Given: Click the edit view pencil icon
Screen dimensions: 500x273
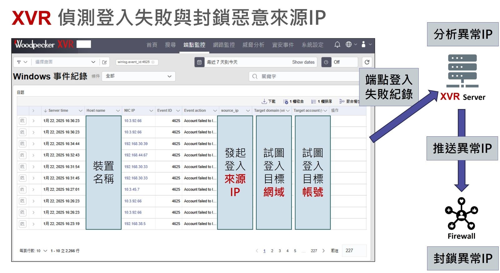Looking at the screenshot, I should pyautogui.click(x=105, y=62).
